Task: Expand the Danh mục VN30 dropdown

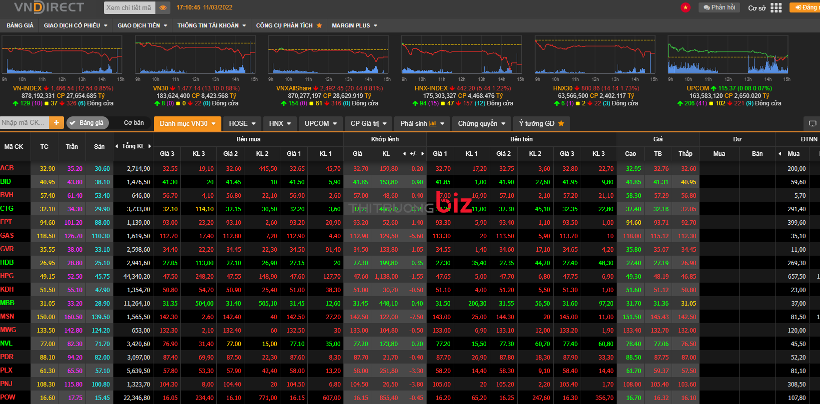Action: pyautogui.click(x=187, y=123)
